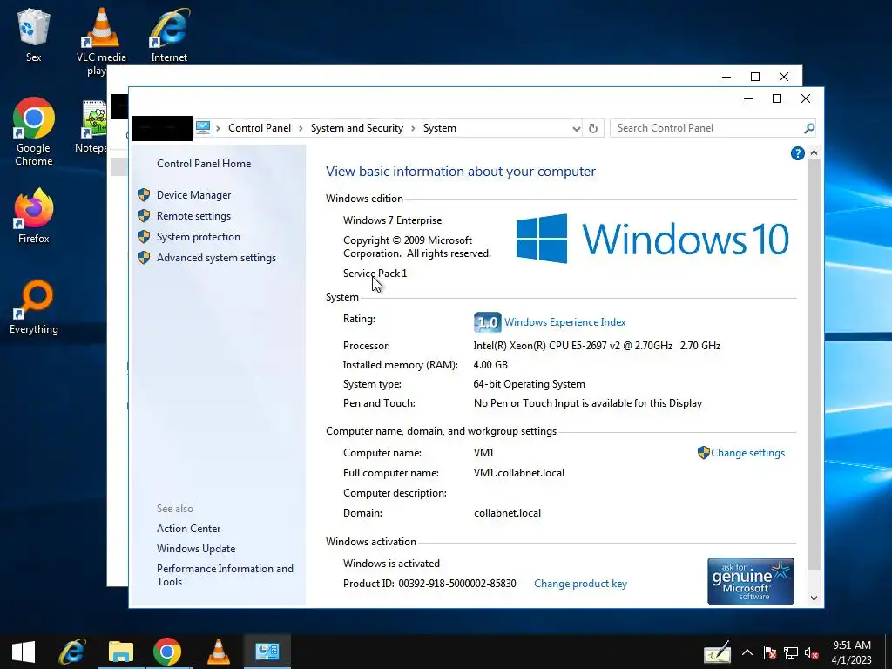Open the Google Chrome desktop shortcut
Screen dimensions: 892x669
pyautogui.click(x=34, y=131)
